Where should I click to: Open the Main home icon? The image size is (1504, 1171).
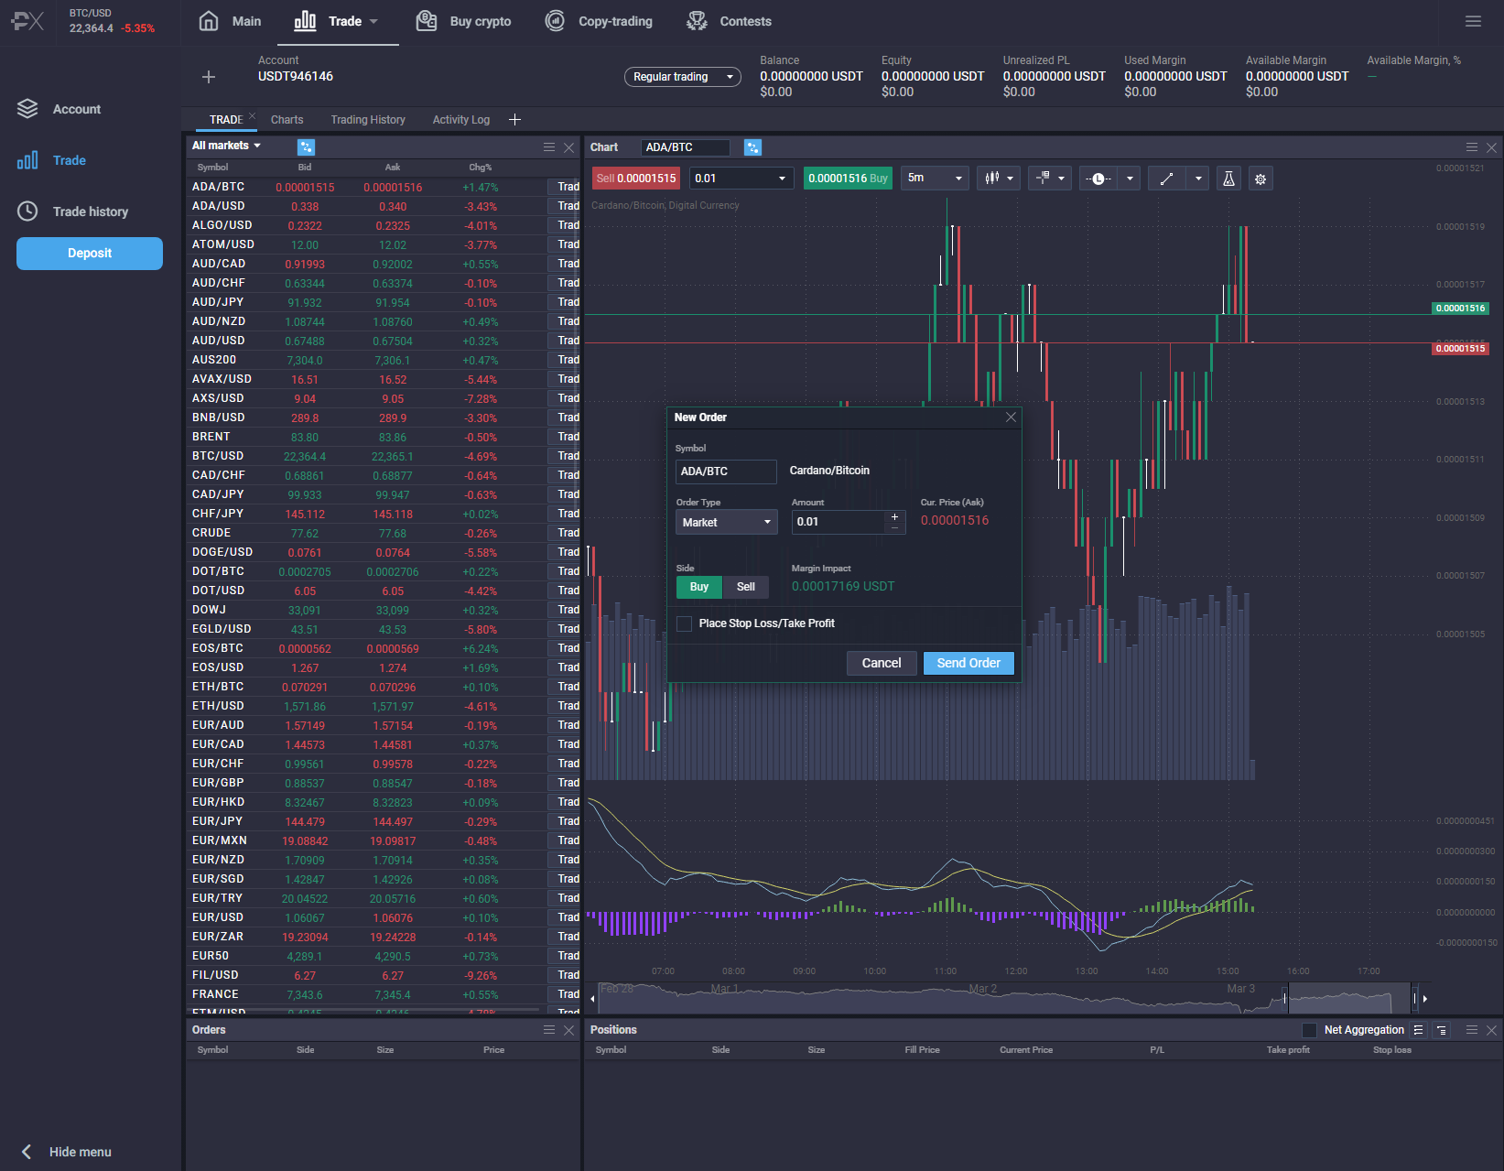(209, 21)
